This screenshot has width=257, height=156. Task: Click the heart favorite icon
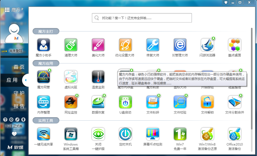click(14, 134)
